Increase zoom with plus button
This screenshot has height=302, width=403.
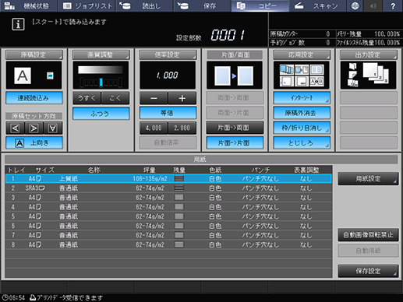click(182, 98)
